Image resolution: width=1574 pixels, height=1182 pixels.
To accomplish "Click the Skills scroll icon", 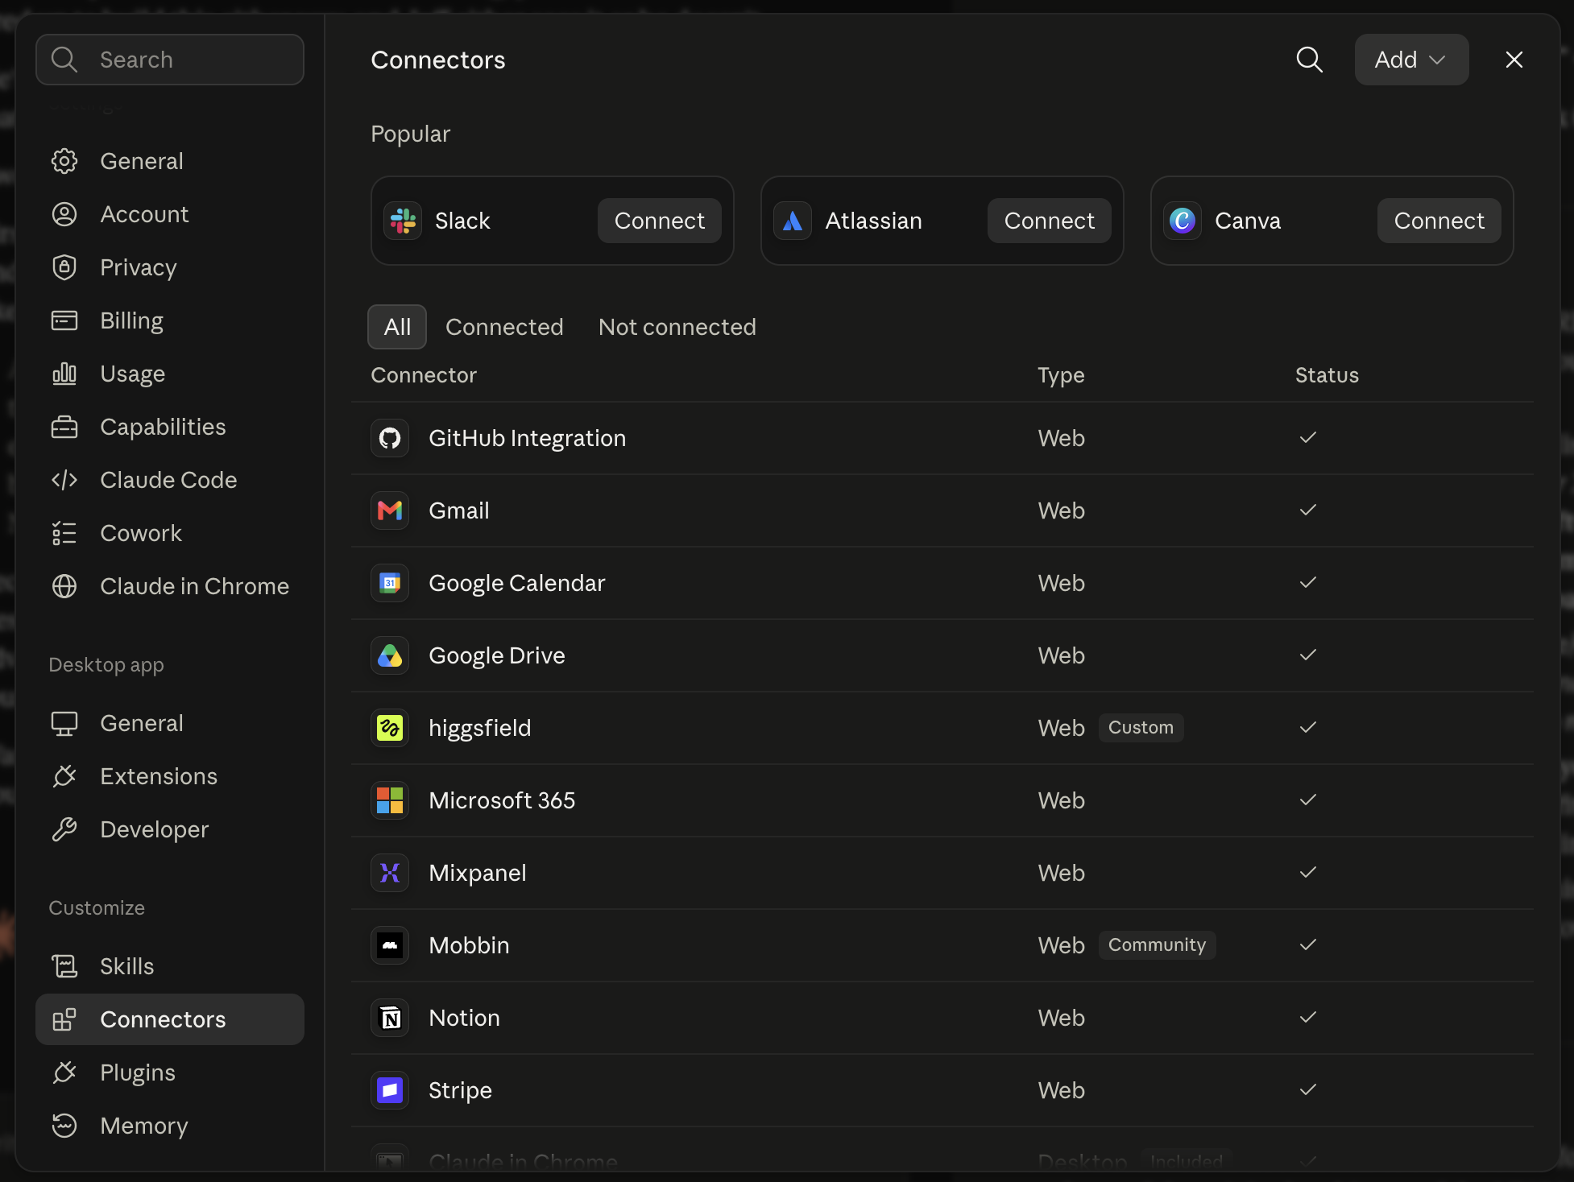I will pyautogui.click(x=64, y=966).
